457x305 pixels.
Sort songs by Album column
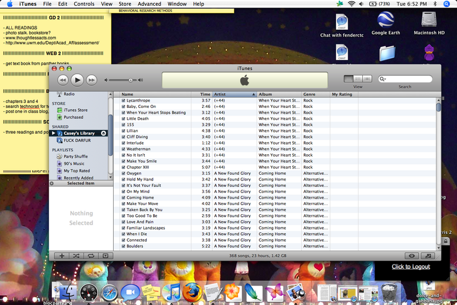(x=279, y=94)
